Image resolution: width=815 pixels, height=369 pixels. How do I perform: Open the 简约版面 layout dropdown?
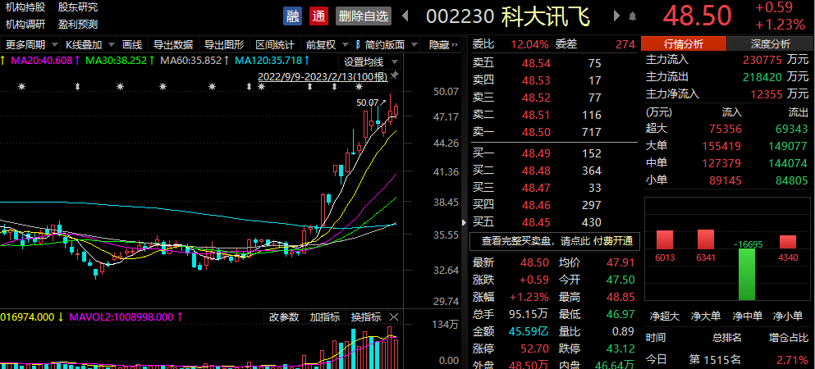coord(391,44)
